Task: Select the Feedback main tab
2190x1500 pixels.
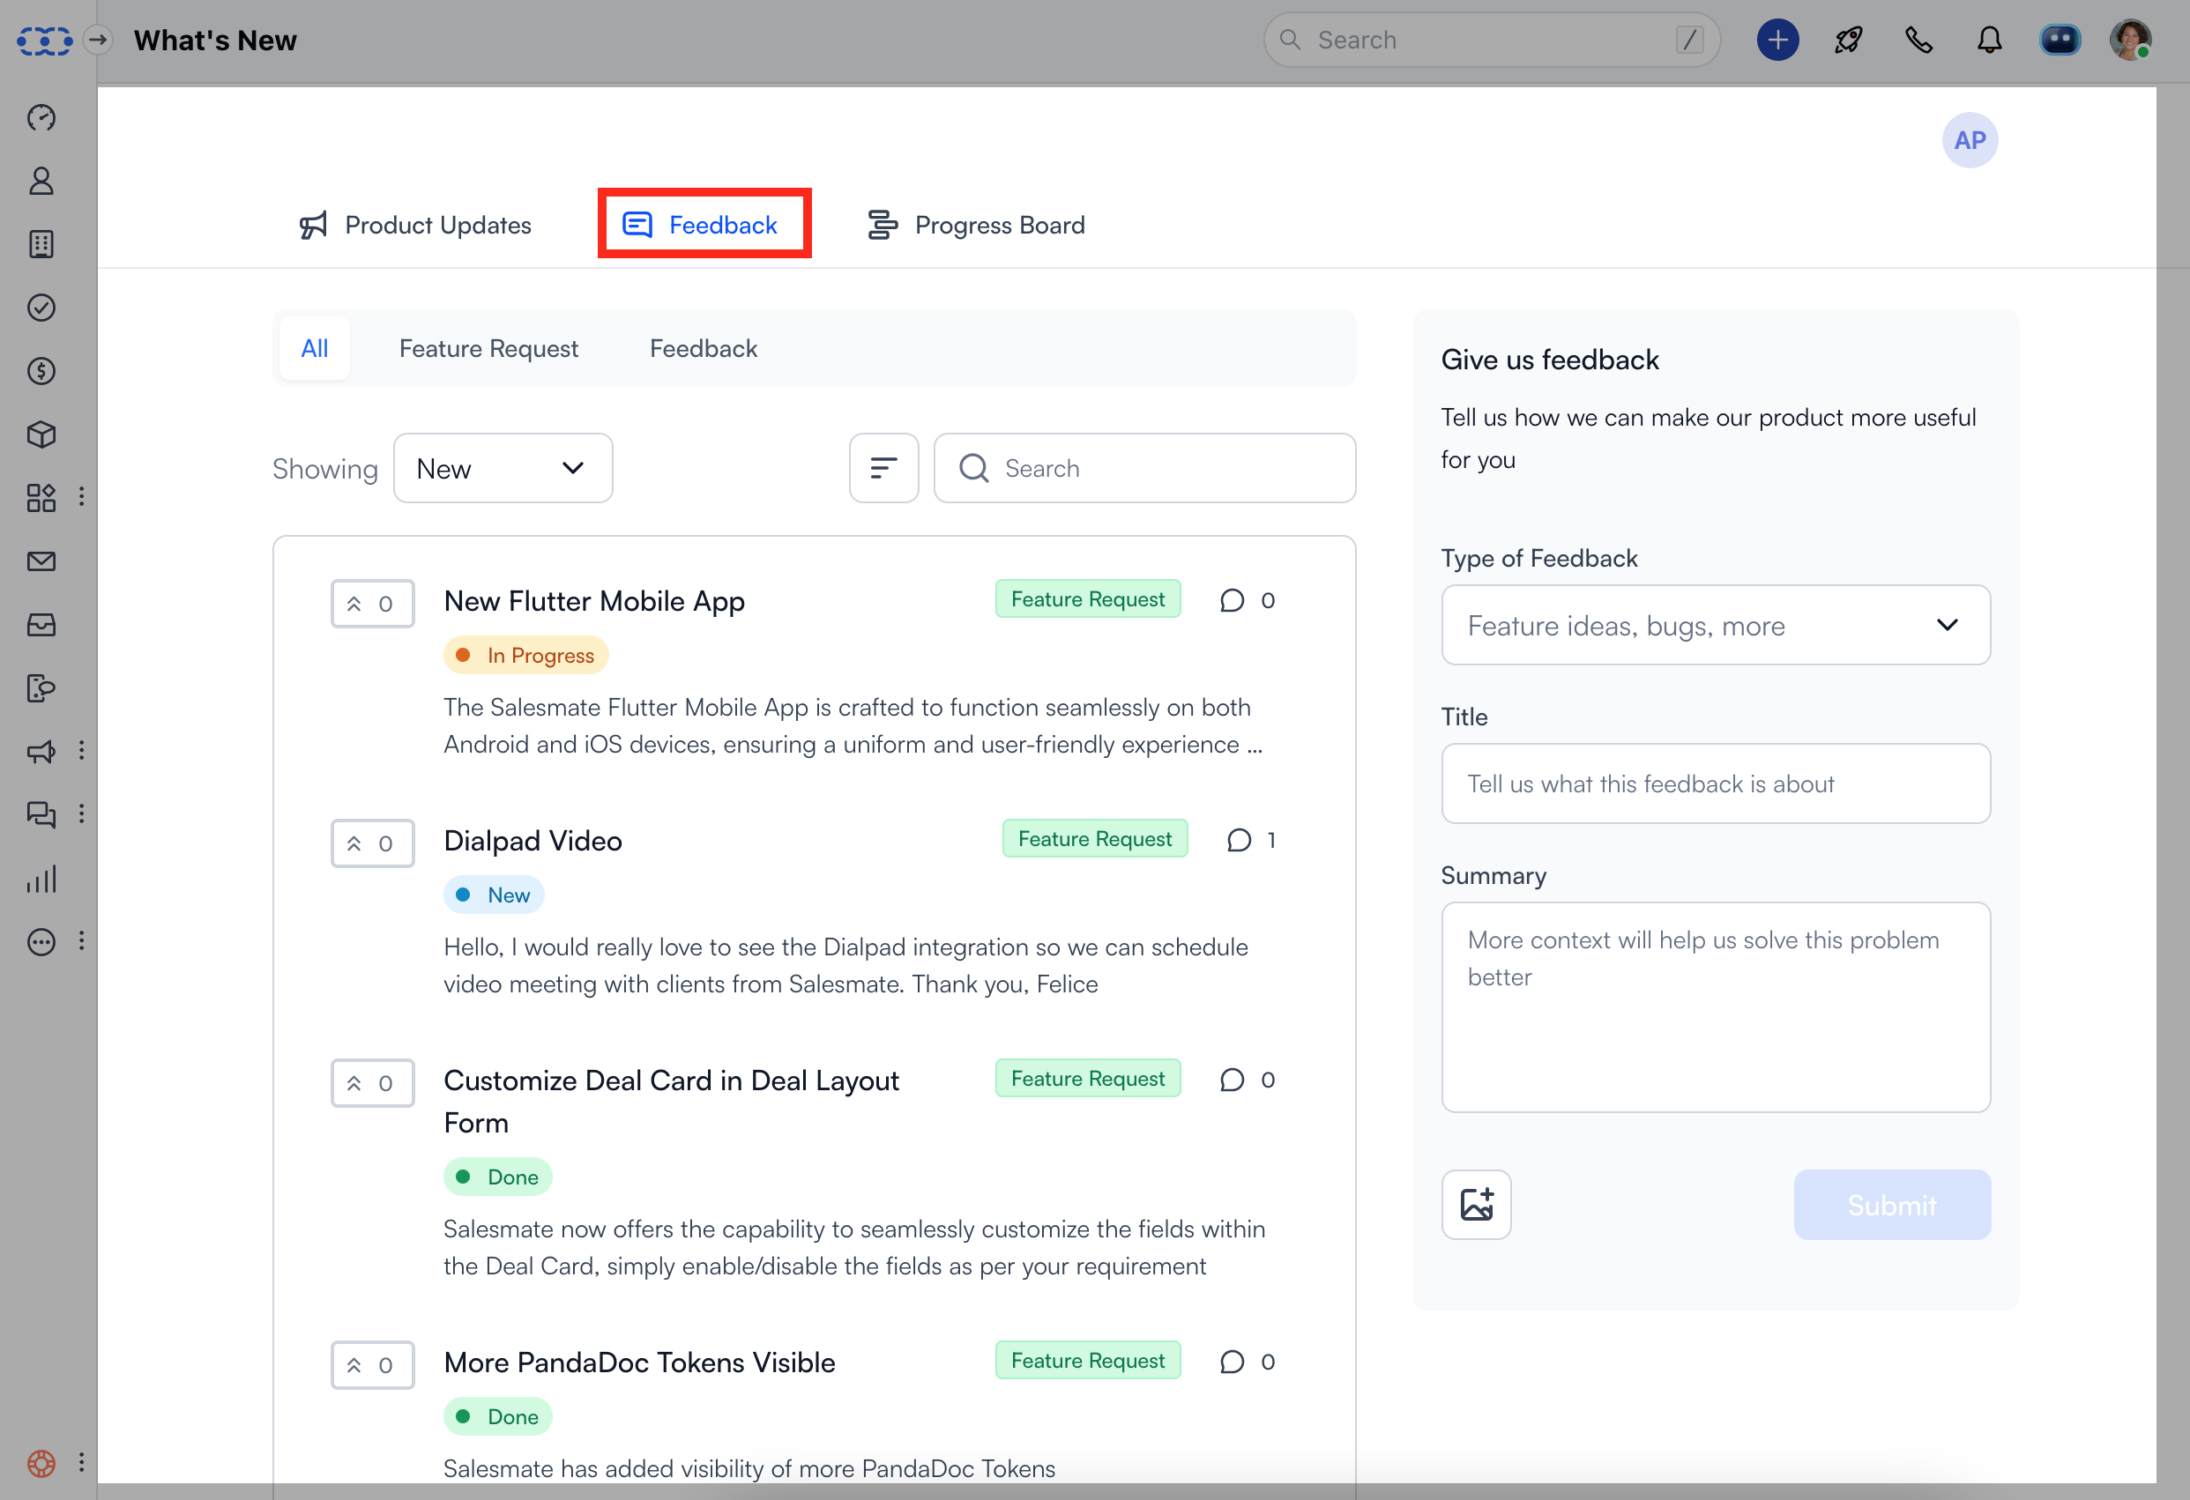Action: coord(700,226)
